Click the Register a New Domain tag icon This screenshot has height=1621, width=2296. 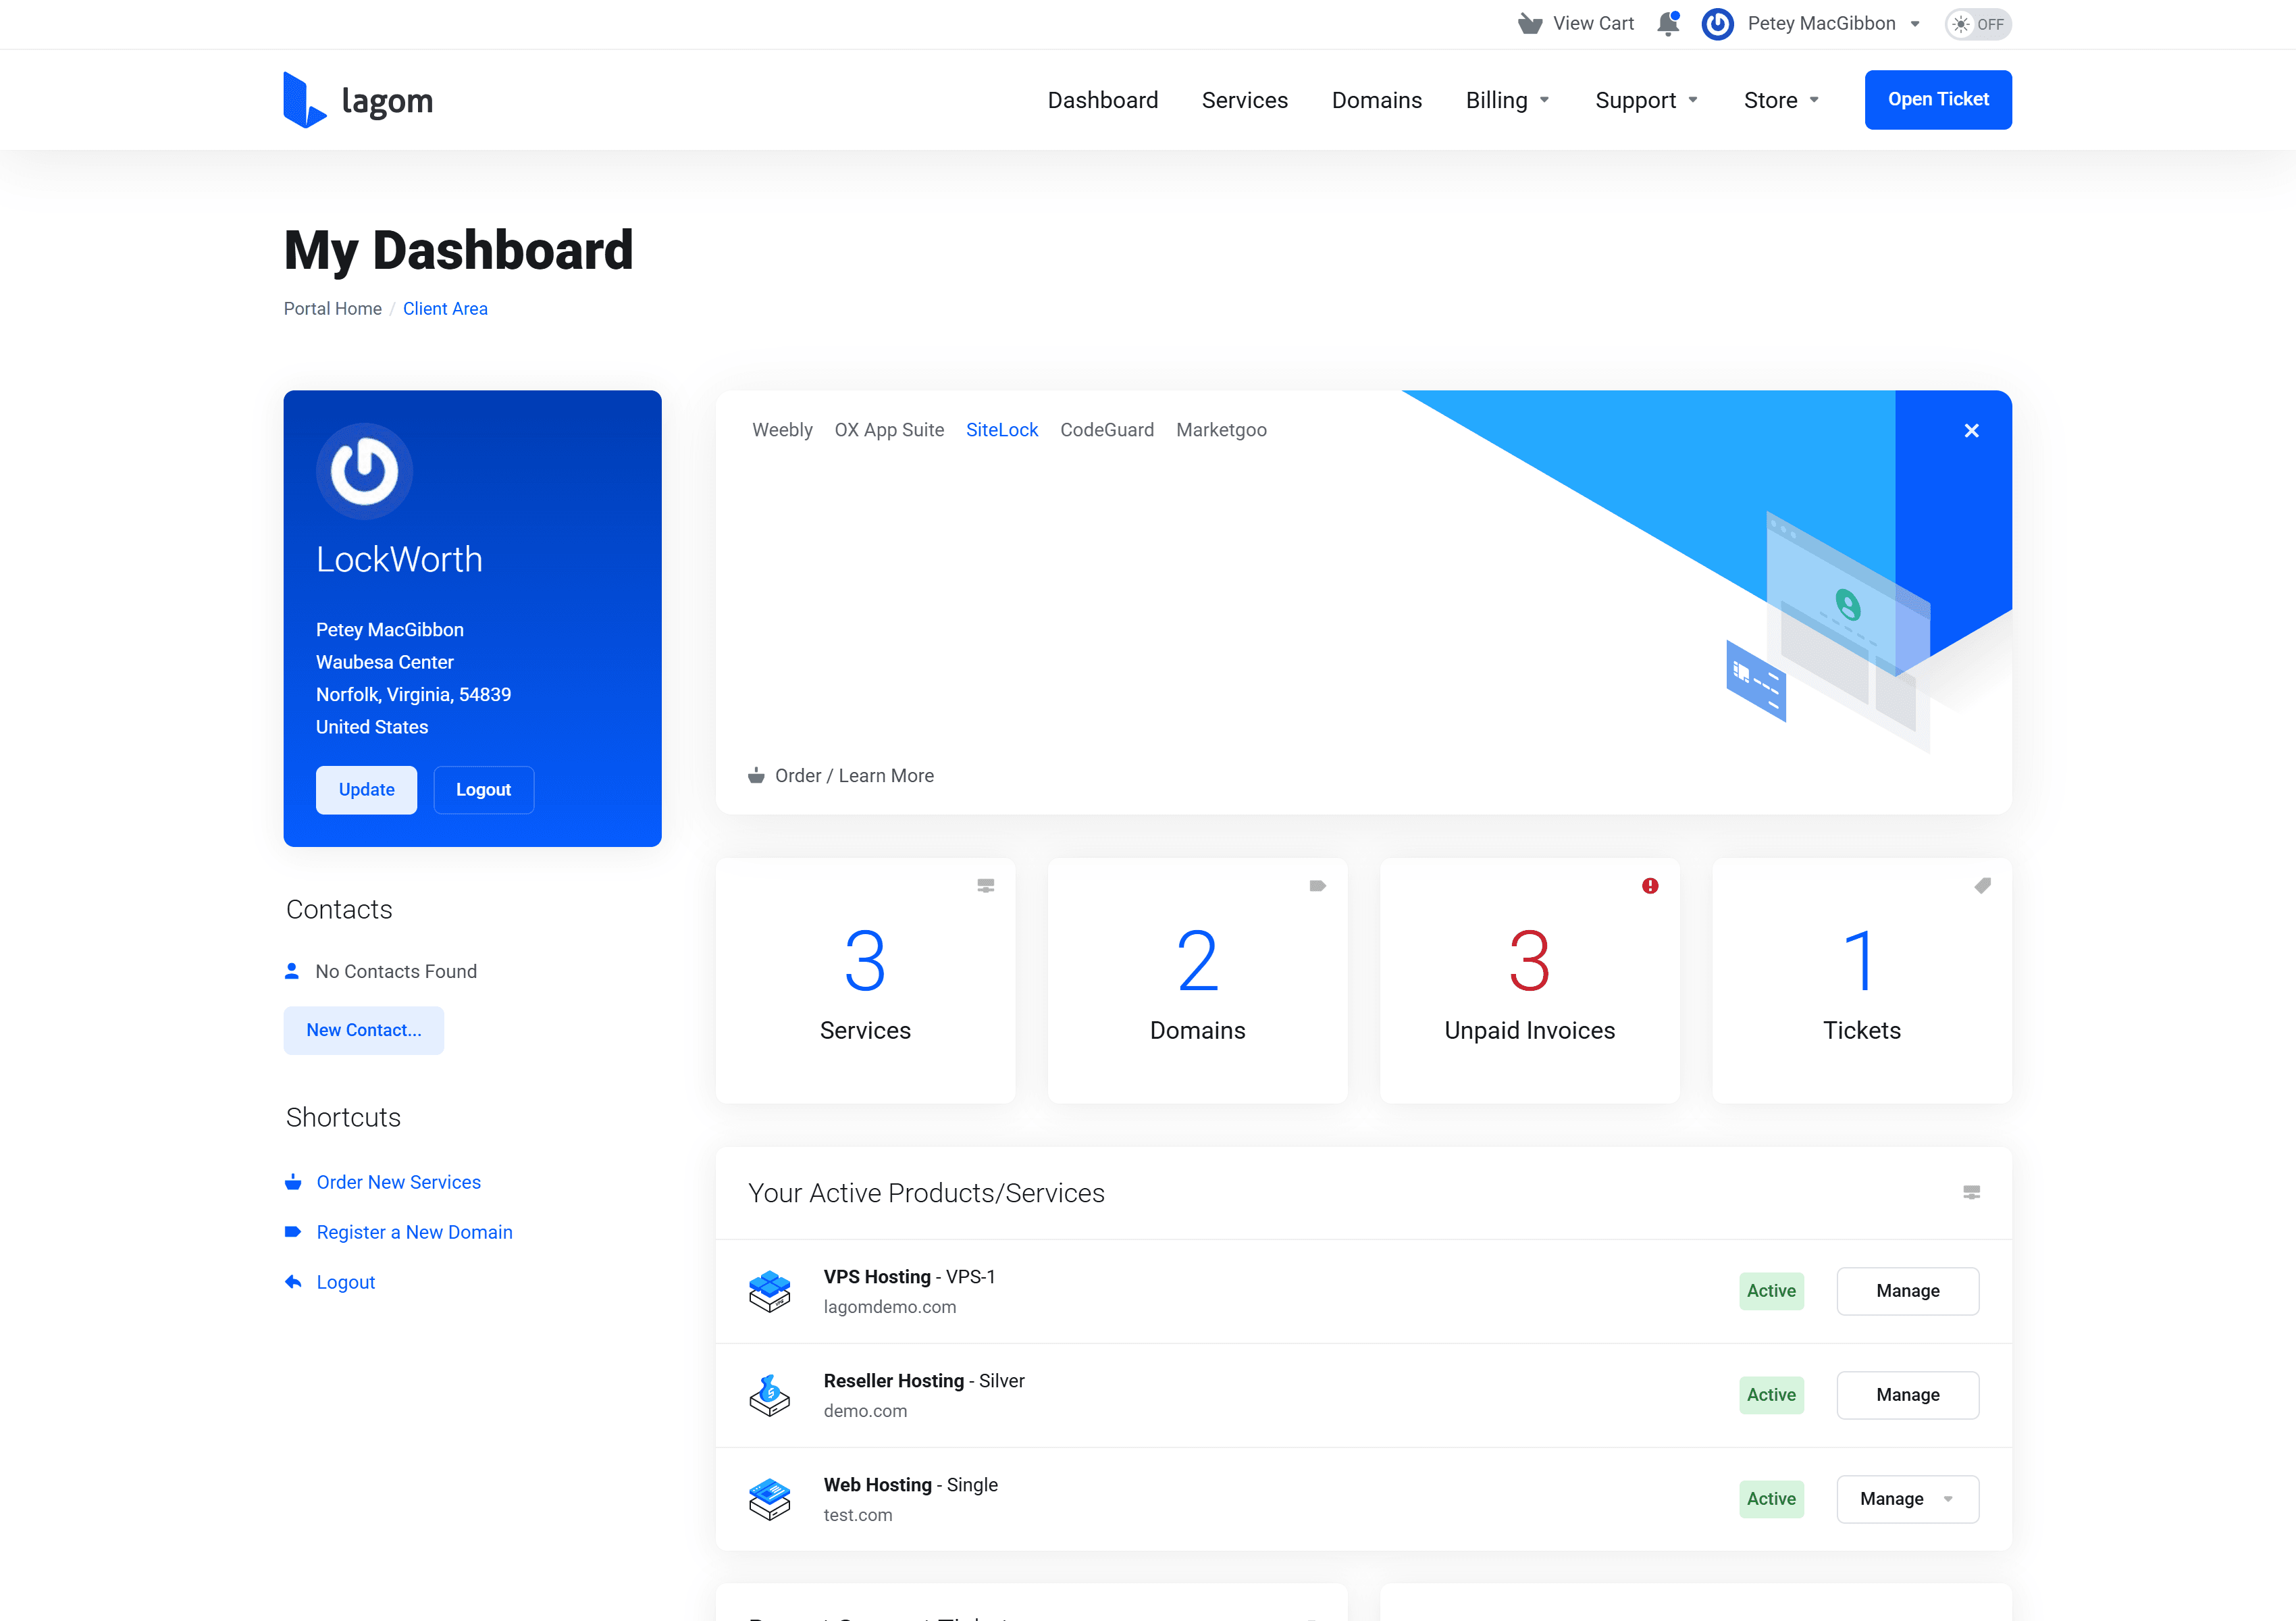pos(293,1232)
